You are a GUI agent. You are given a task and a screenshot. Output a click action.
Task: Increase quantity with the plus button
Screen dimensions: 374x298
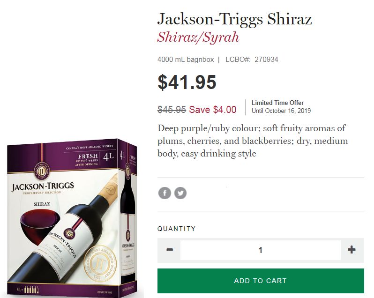tap(352, 250)
